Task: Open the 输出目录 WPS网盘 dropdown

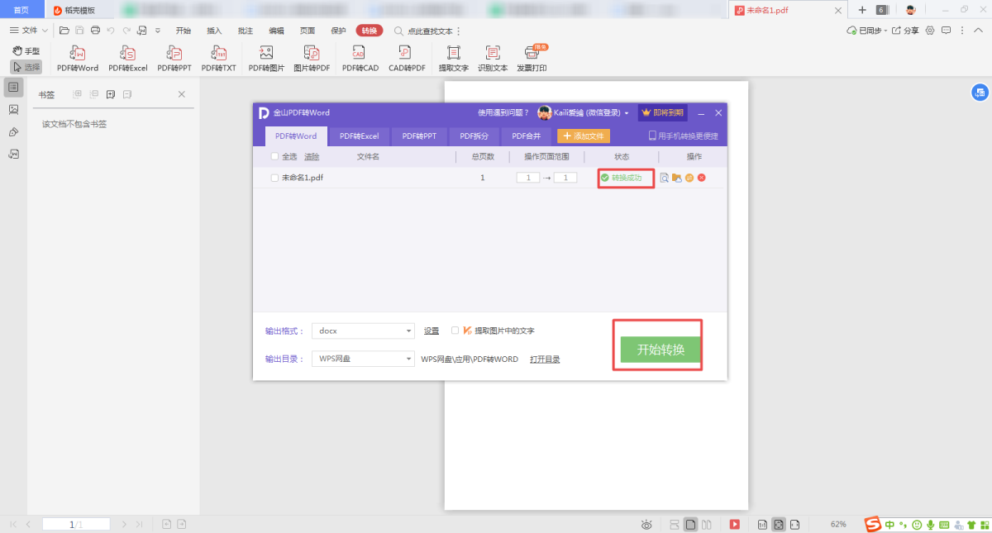Action: tap(408, 359)
